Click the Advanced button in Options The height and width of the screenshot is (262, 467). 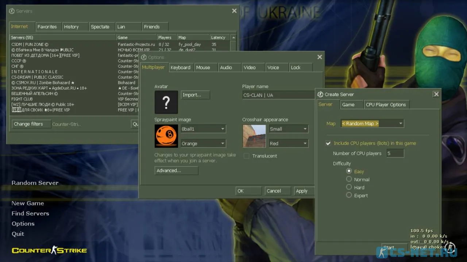(x=176, y=170)
